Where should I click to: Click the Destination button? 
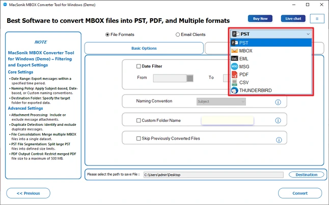coord(307,175)
